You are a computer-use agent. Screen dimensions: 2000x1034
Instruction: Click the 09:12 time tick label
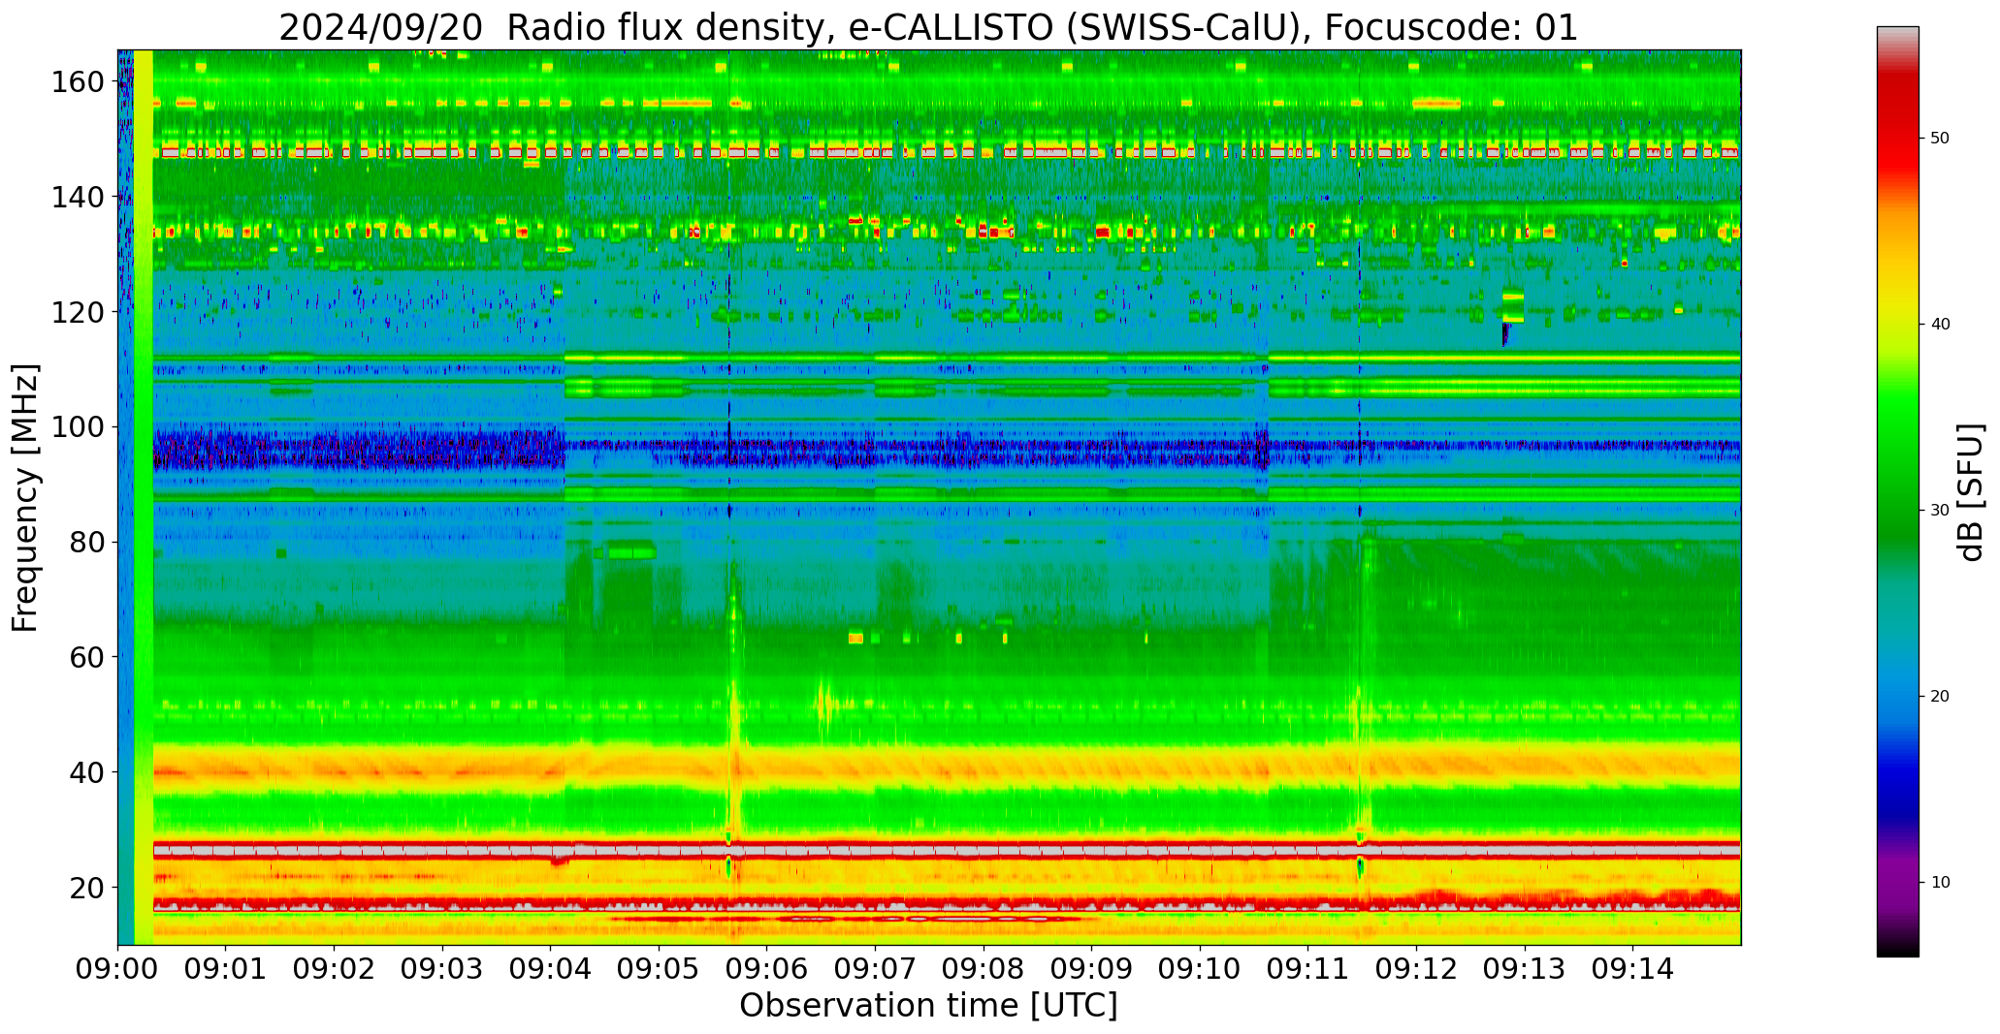click(1416, 968)
